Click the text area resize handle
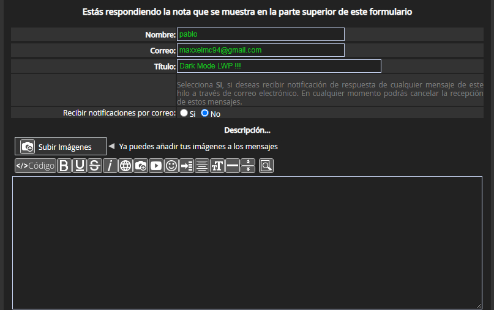Image resolution: width=494 pixels, height=310 pixels. tap(479, 306)
